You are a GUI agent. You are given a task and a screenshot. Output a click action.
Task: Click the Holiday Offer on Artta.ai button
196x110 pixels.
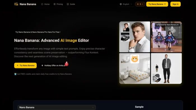click(53, 65)
